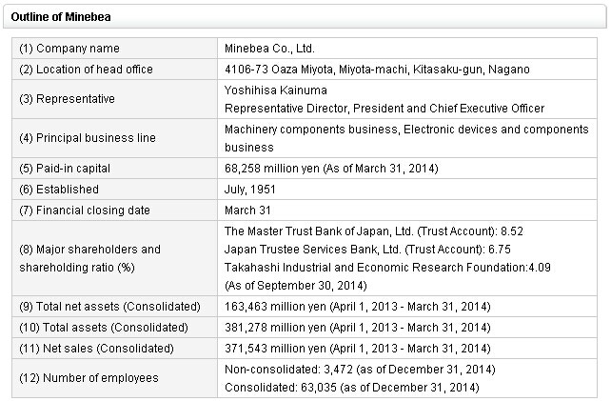This screenshot has width=611, height=401.
Task: Click the '(3) Representative' label cell
Action: pyautogui.click(x=67, y=98)
